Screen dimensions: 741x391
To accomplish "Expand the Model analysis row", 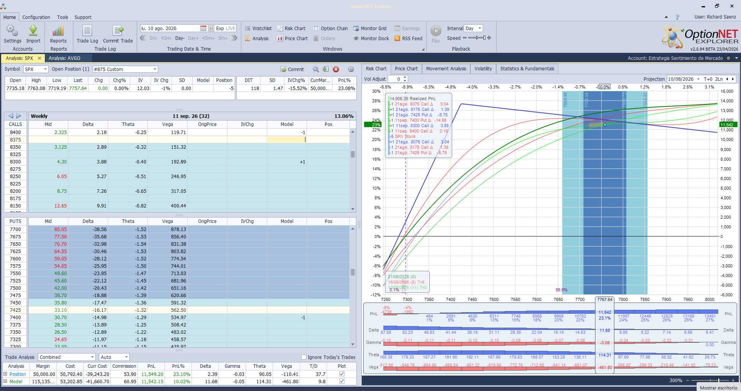I will click(x=5, y=381).
